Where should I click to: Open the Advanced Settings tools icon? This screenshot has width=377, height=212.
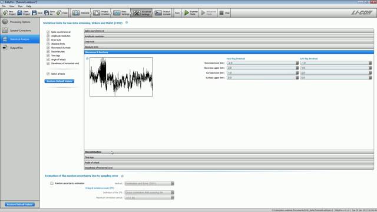click(137, 13)
